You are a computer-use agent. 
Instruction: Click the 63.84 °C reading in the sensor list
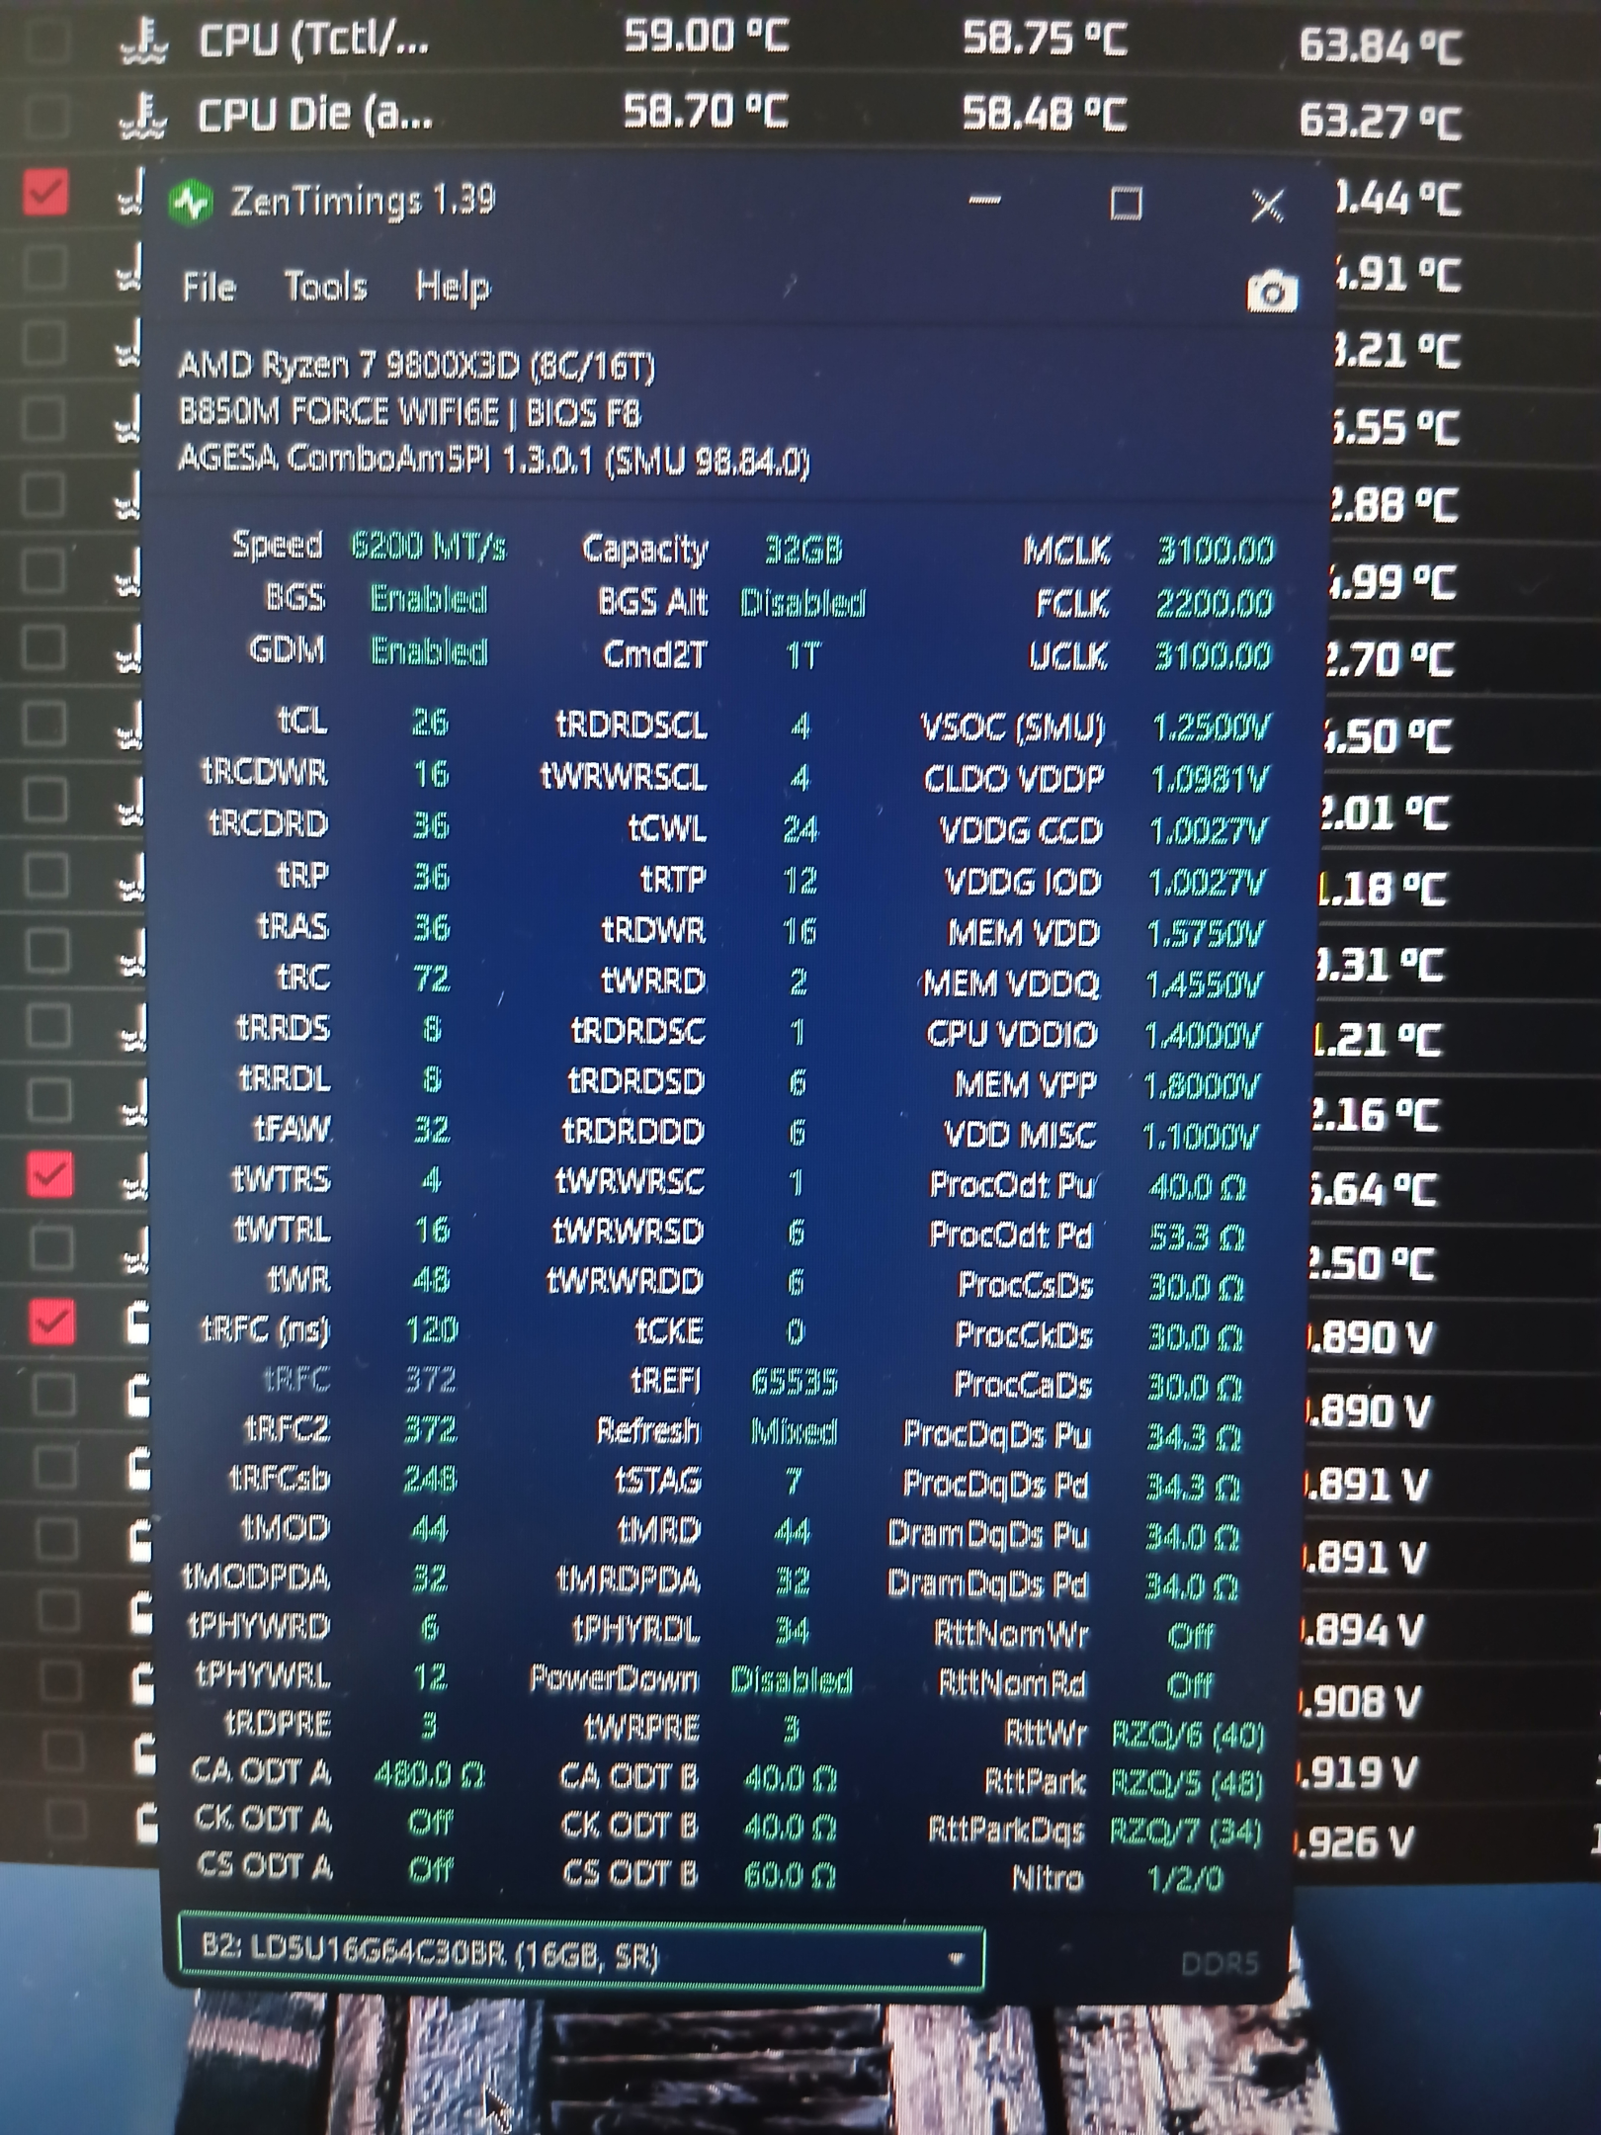click(x=1381, y=45)
